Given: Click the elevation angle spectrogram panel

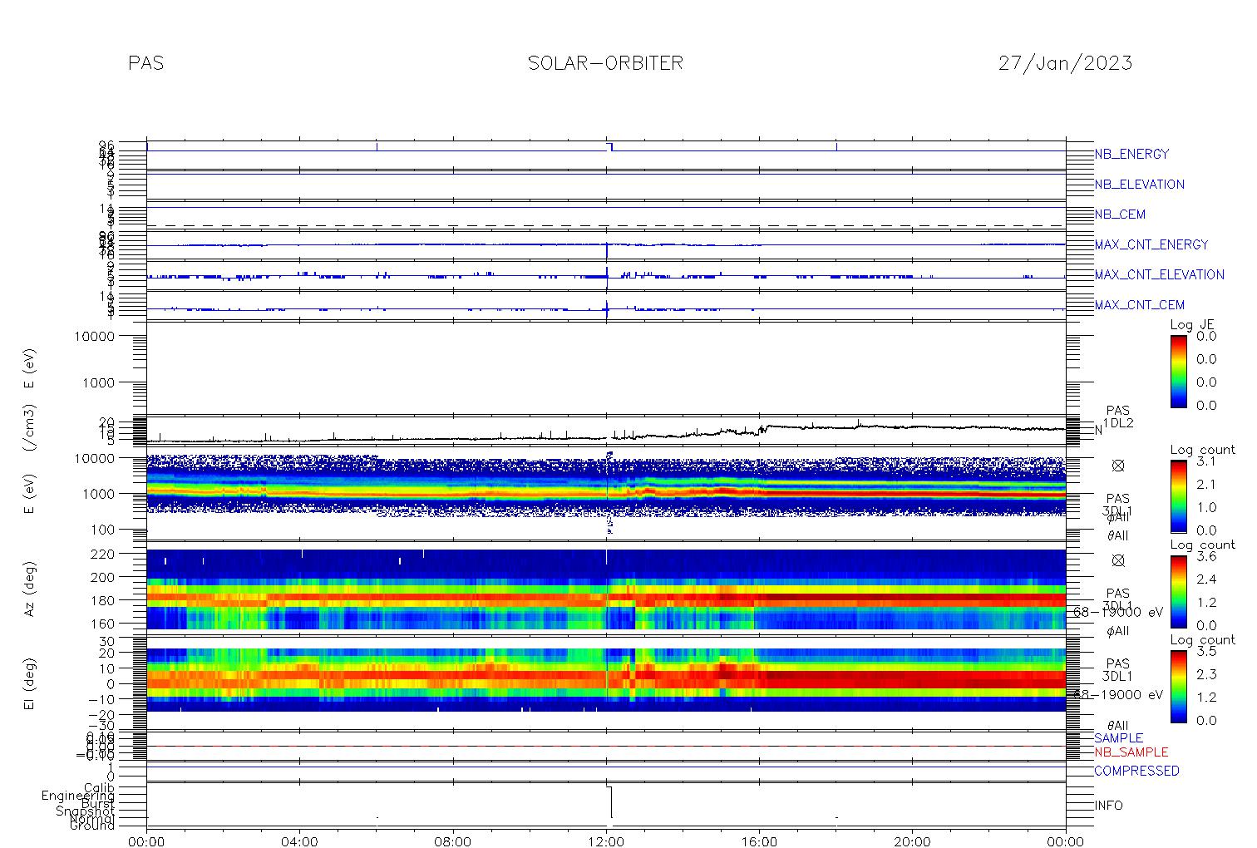Looking at the screenshot, I should (606, 685).
